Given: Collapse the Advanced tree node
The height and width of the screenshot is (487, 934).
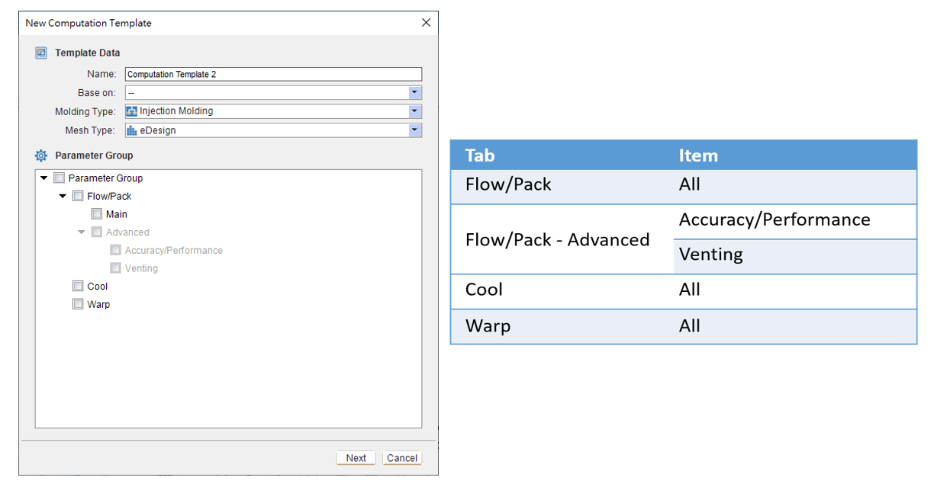Looking at the screenshot, I should 82,232.
